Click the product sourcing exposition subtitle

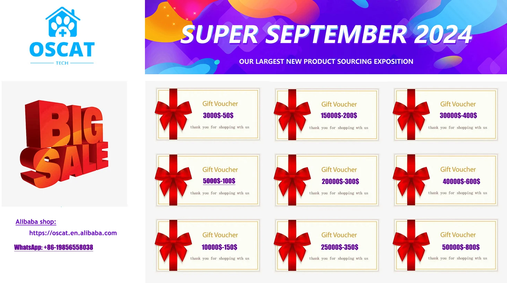point(326,62)
